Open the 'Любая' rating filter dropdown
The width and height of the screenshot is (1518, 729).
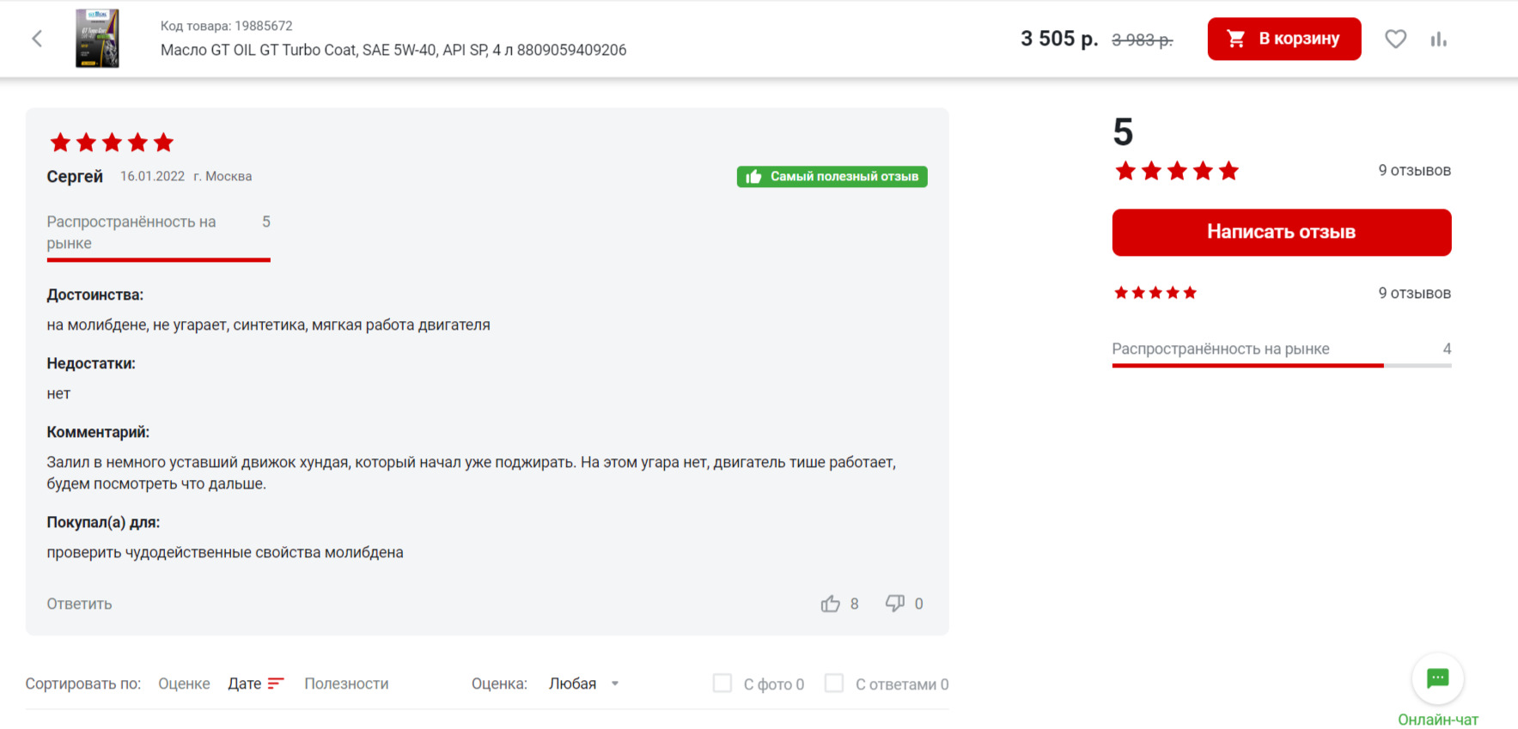point(583,683)
